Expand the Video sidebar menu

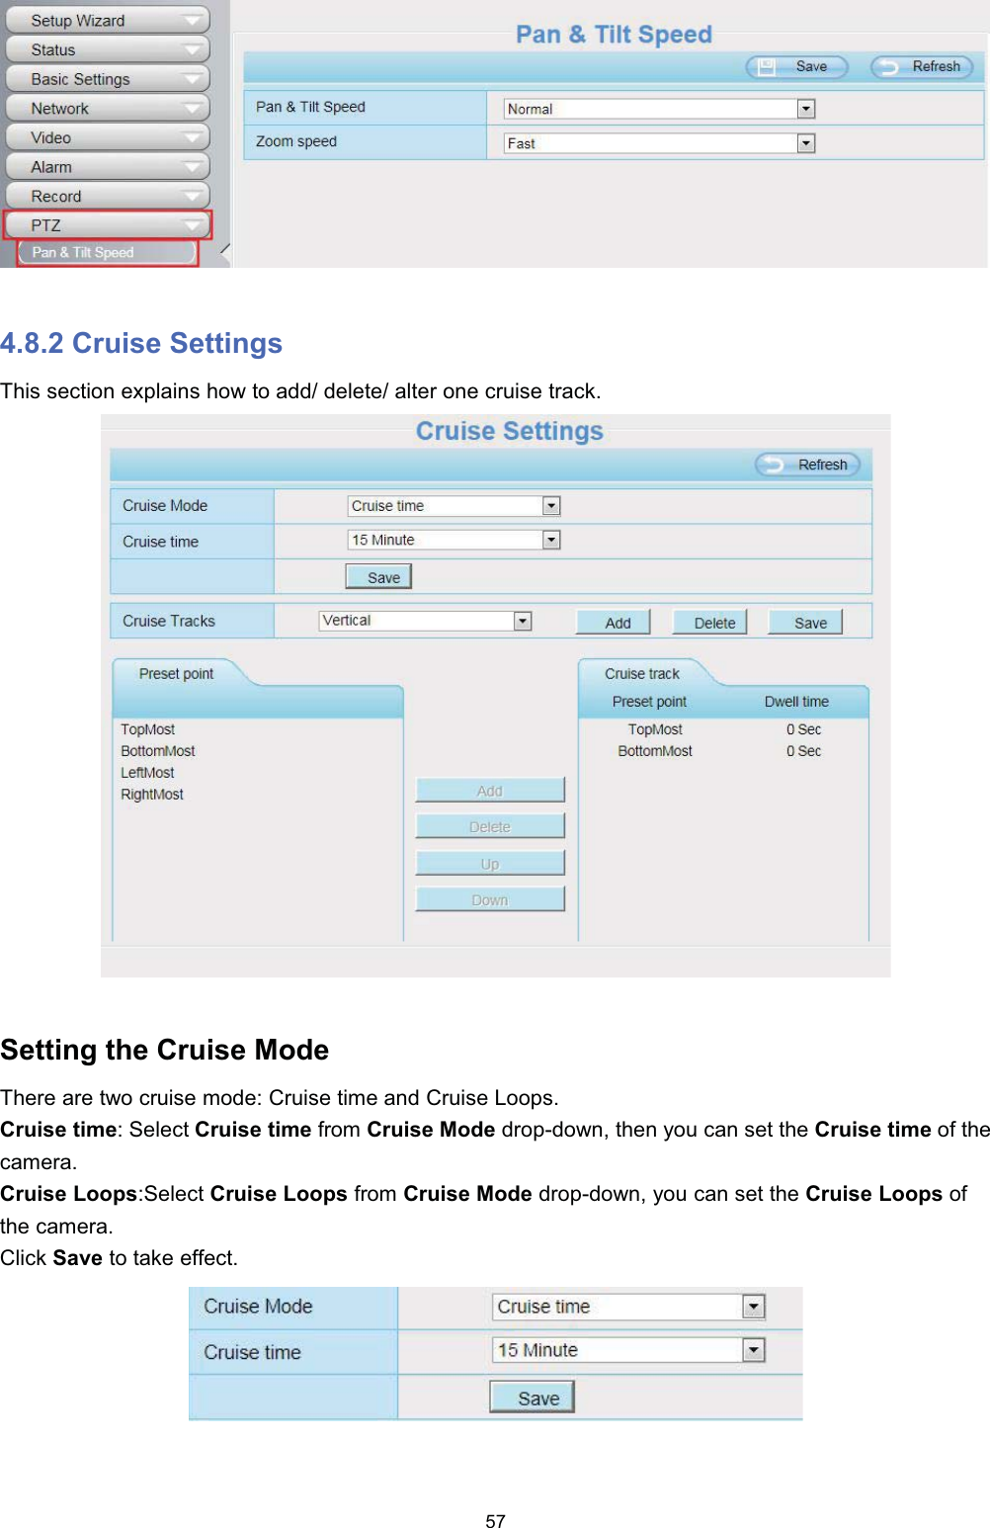tap(108, 137)
